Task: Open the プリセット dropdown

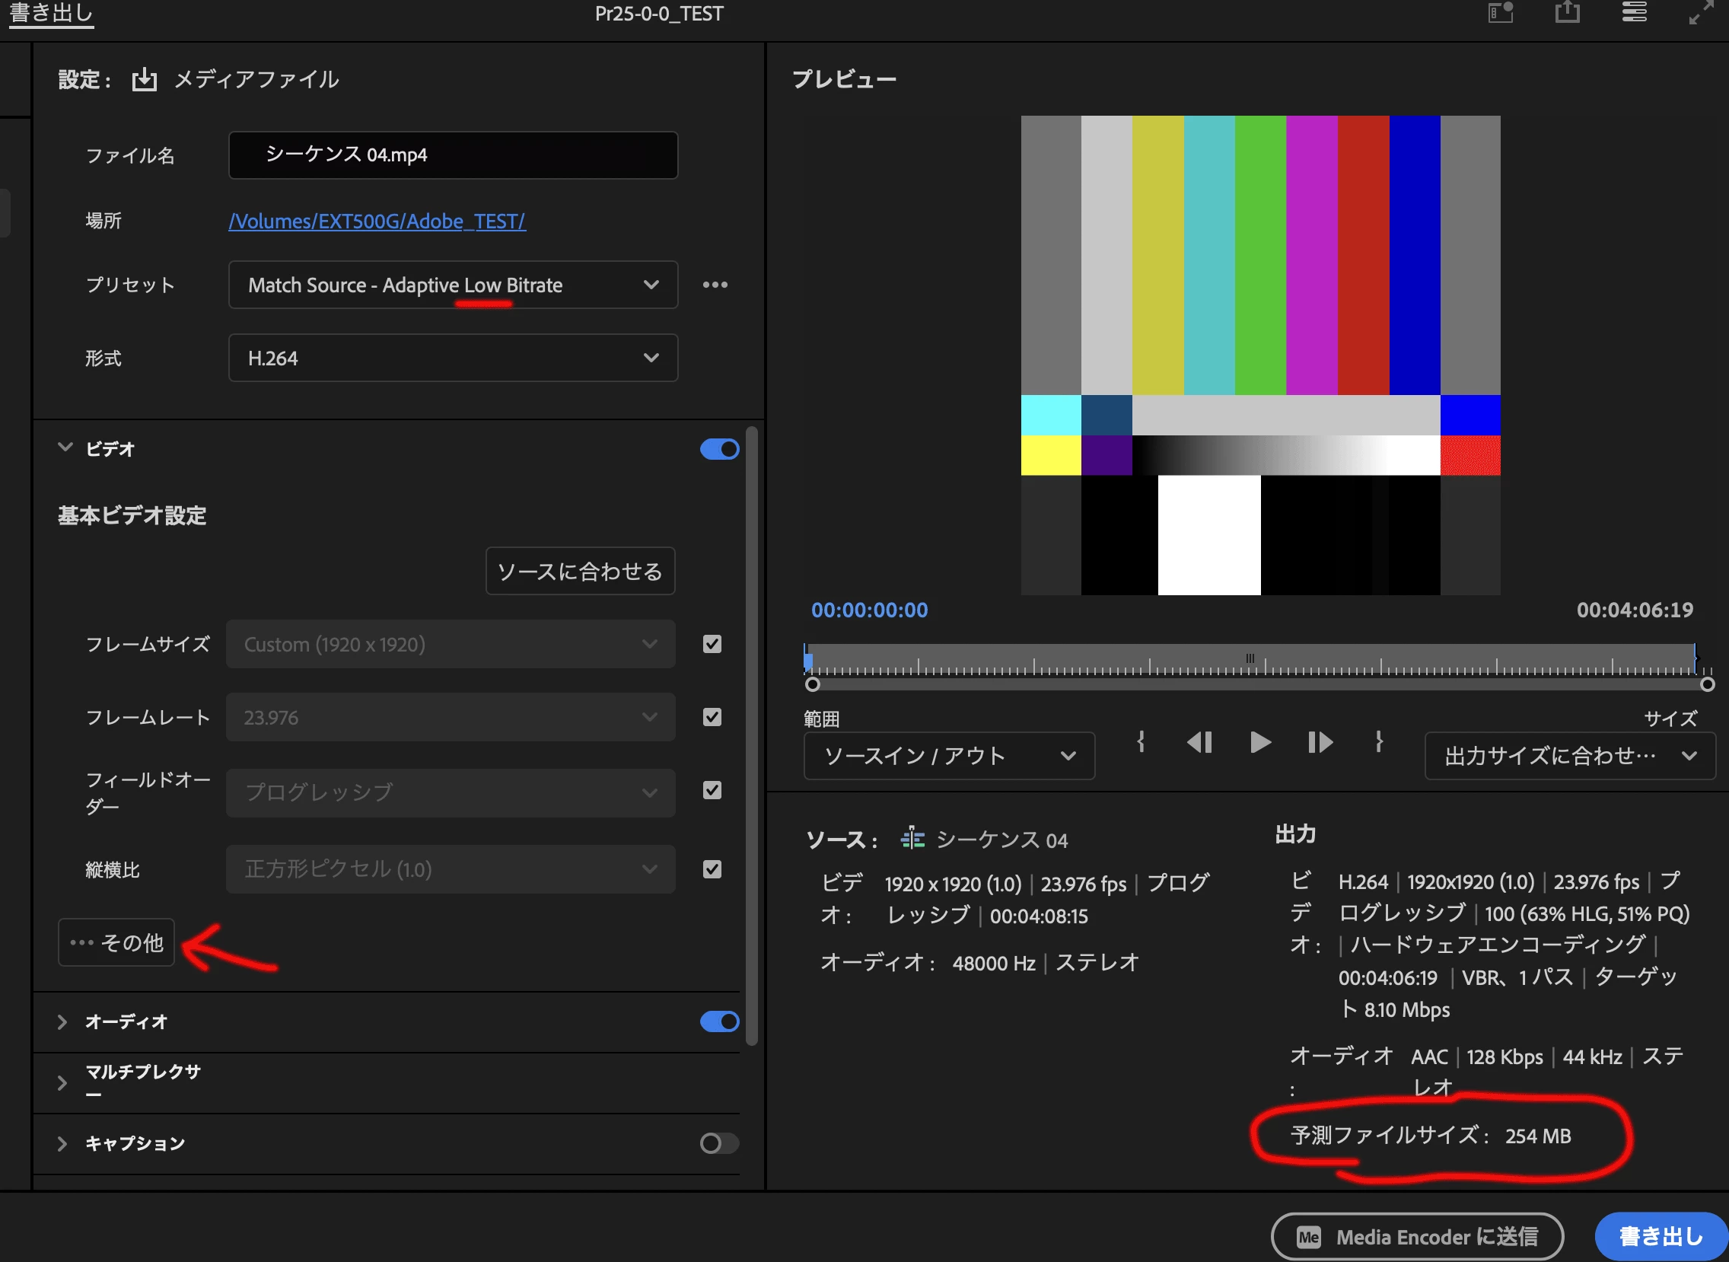Action: (x=453, y=285)
